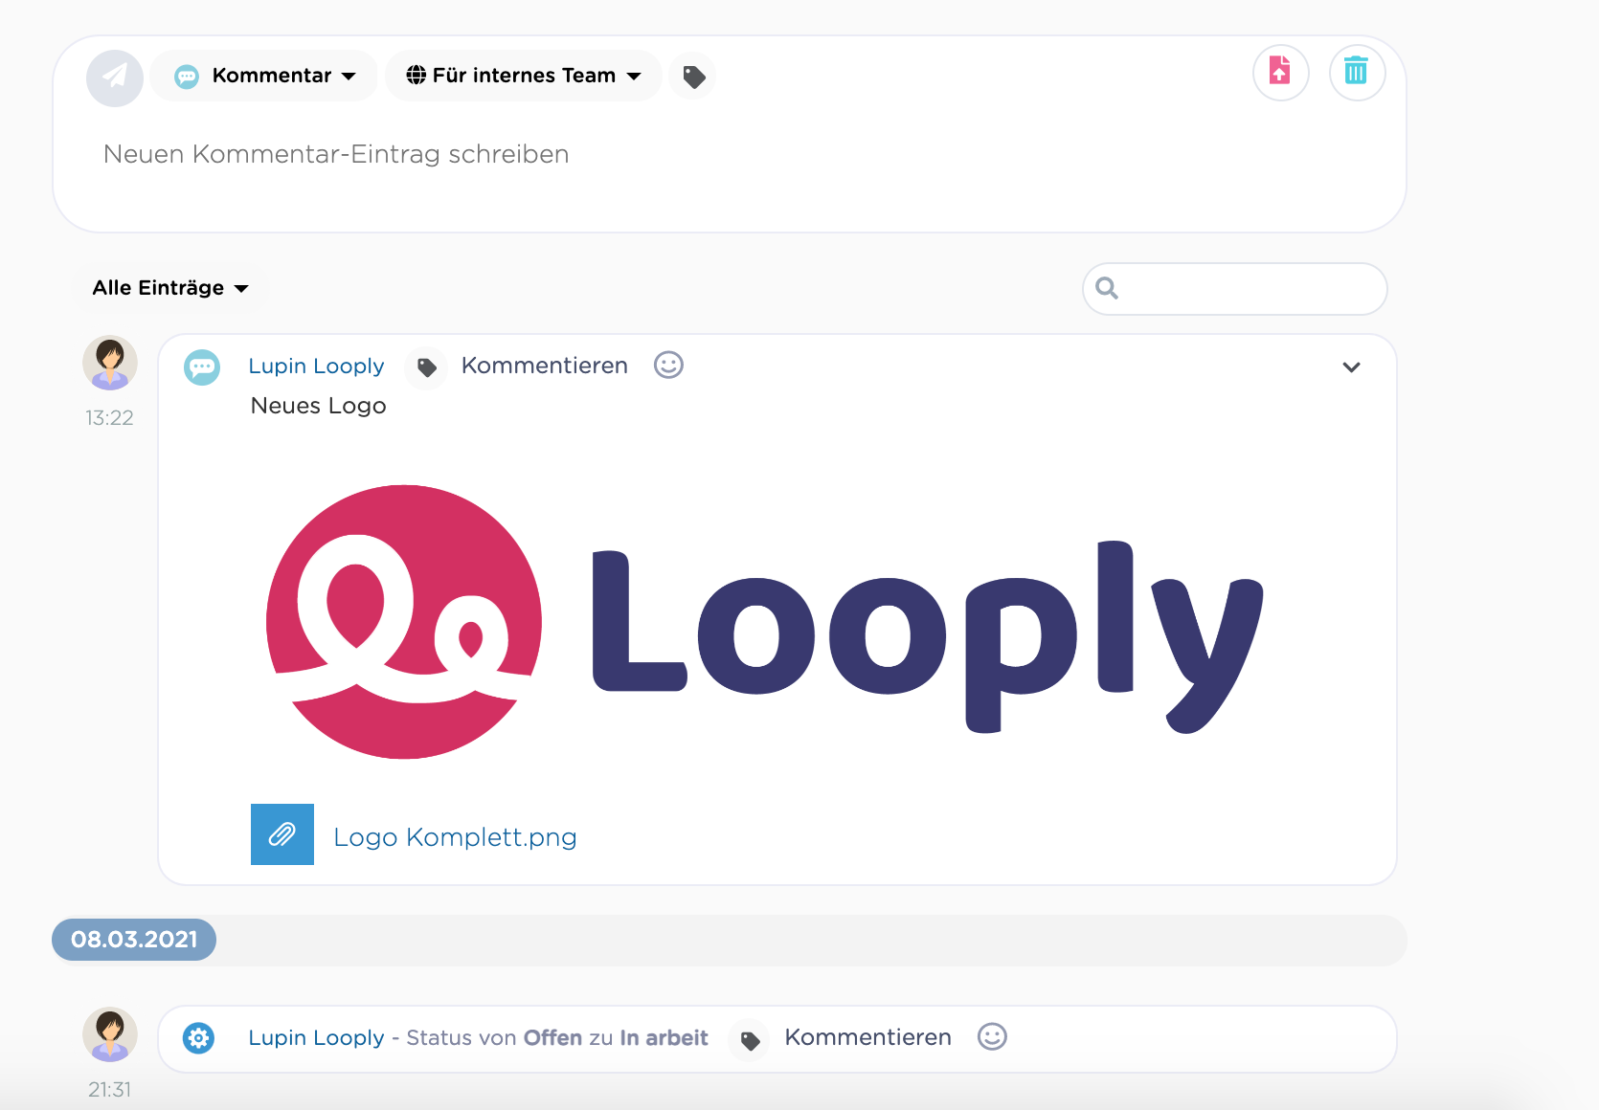The height and width of the screenshot is (1110, 1599).
Task: Open the Alle Einträge filter dropdown
Action: pos(170,288)
